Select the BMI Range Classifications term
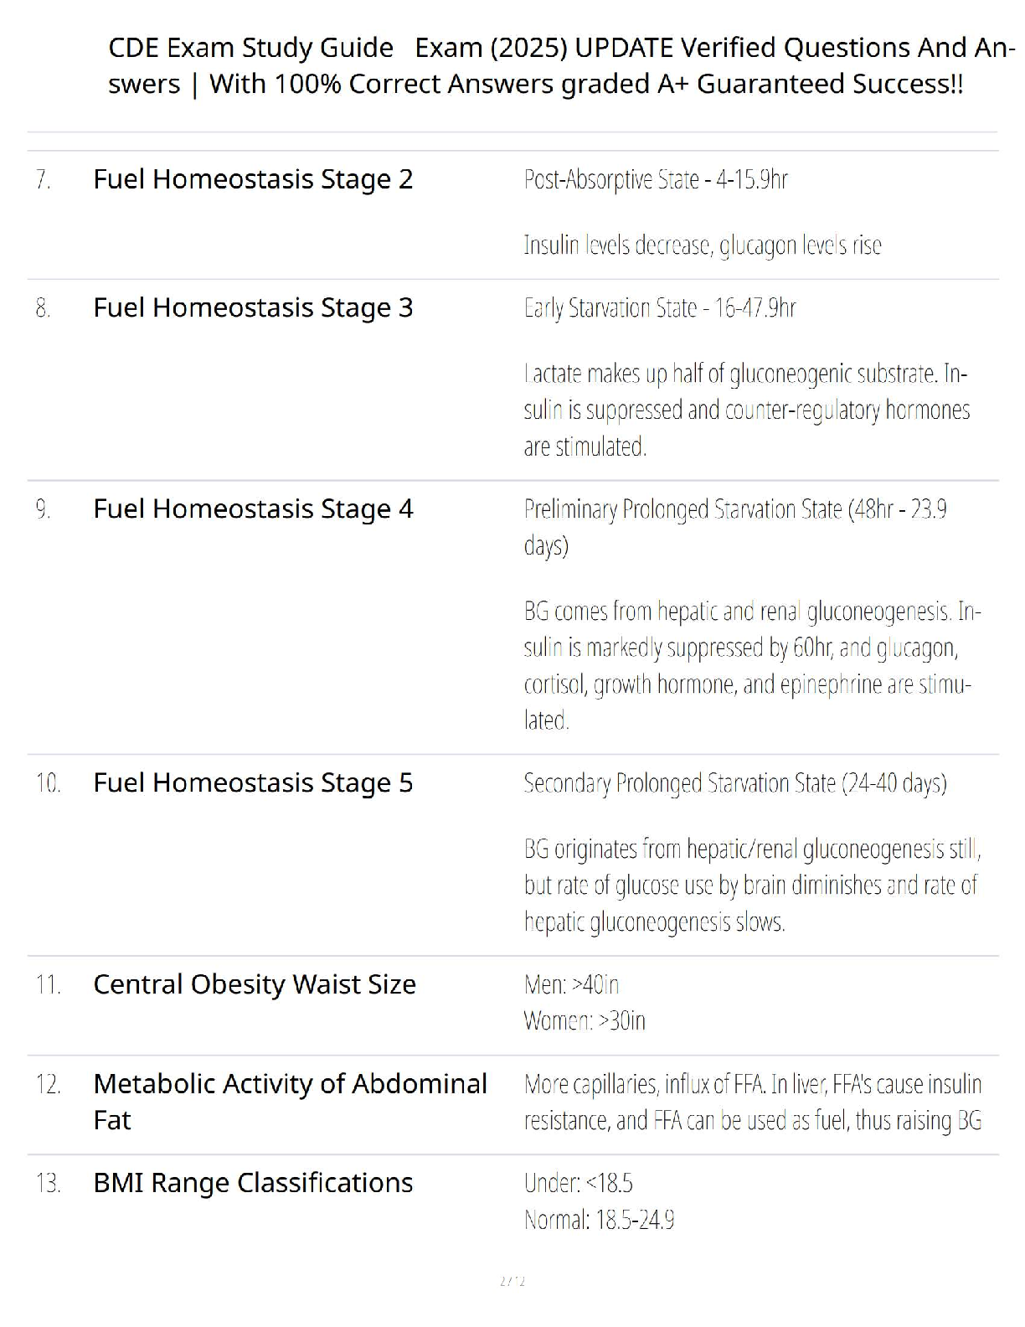1025x1327 pixels. [253, 1182]
